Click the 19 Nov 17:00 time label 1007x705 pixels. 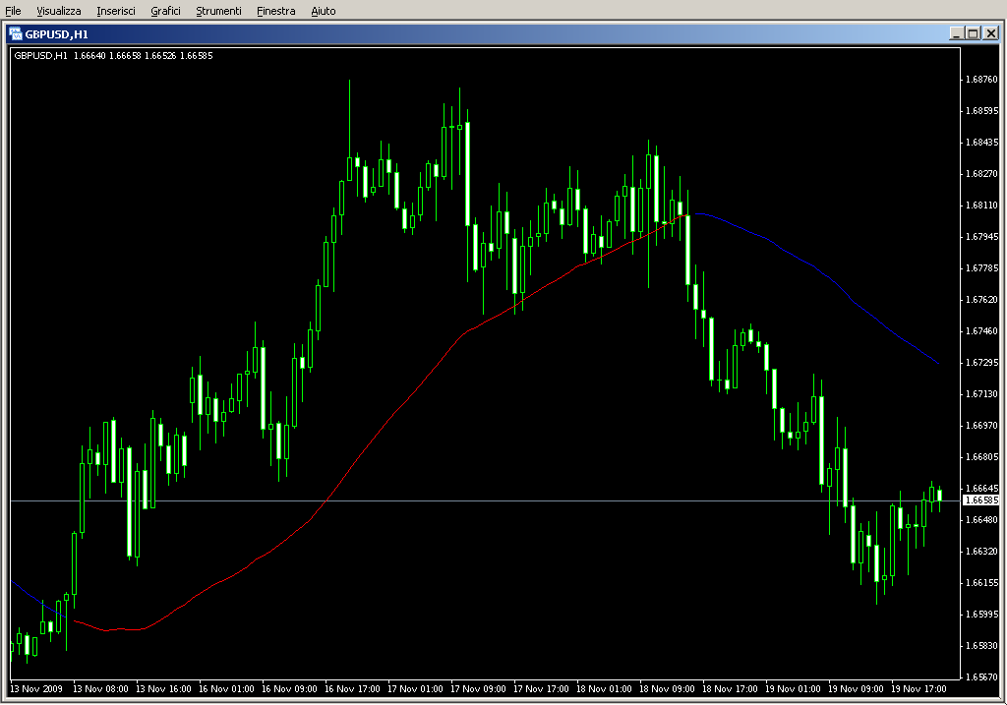920,689
